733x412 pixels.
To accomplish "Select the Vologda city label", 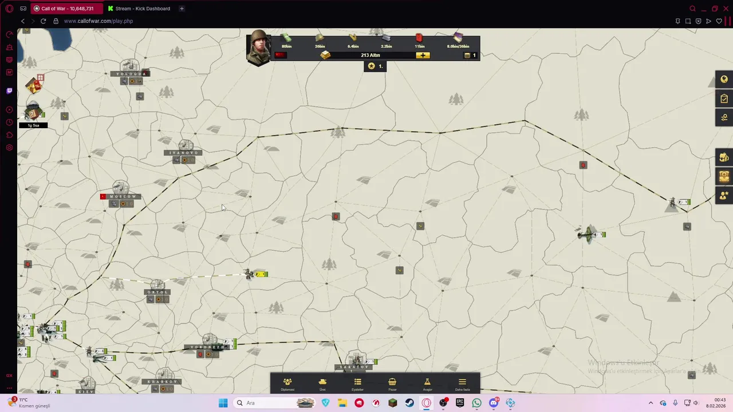I will (131, 74).
